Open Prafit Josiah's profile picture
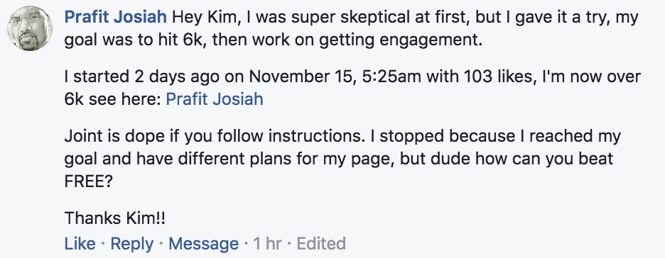Screen dimensions: 665x258 click(30, 28)
